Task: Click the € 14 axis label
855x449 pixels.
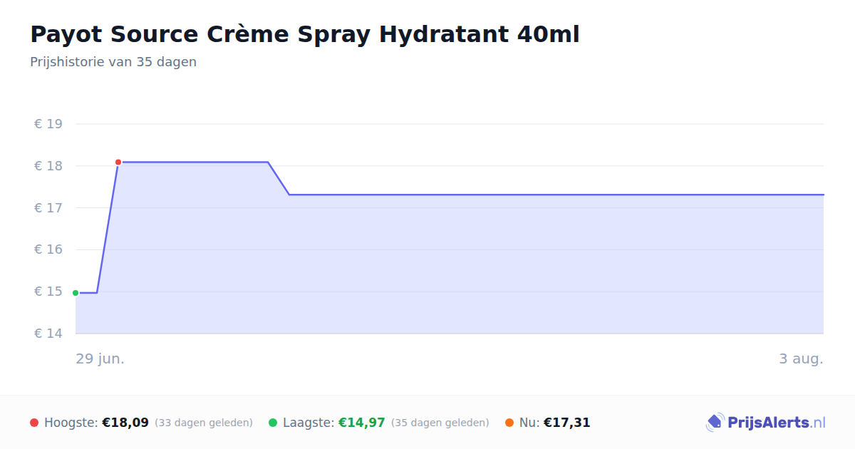Action: point(48,334)
